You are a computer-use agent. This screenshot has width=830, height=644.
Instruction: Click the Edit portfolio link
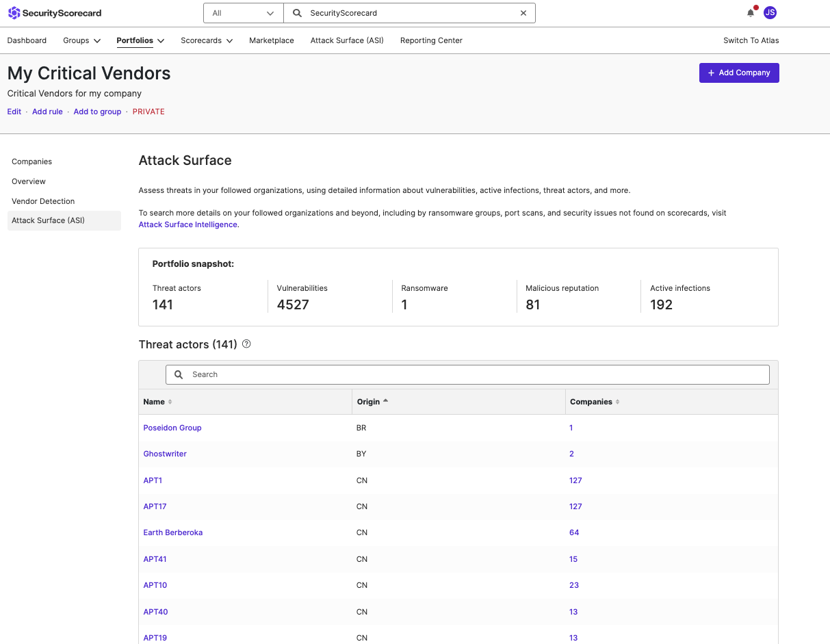(x=14, y=112)
